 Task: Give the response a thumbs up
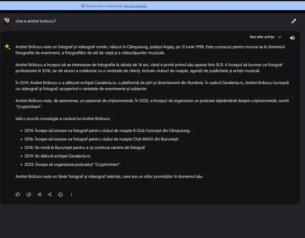coord(18,194)
